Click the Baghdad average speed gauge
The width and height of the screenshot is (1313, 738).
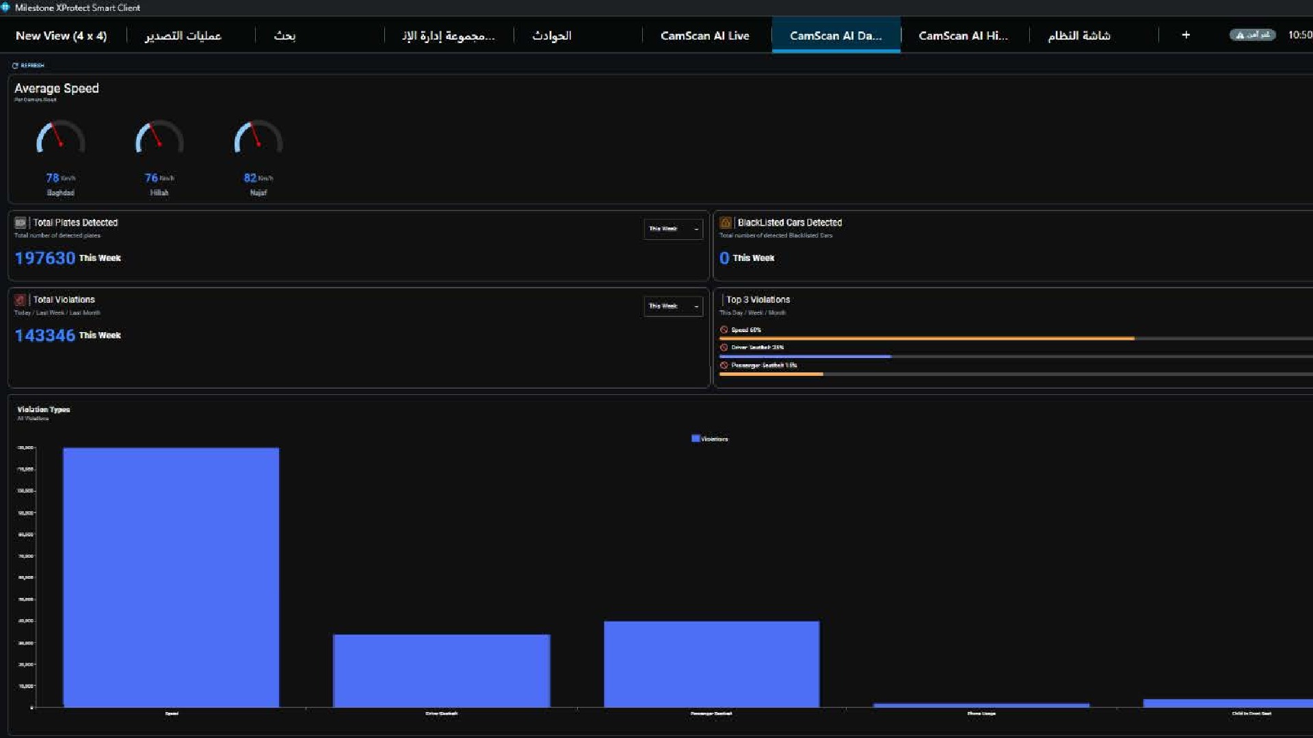click(60, 139)
